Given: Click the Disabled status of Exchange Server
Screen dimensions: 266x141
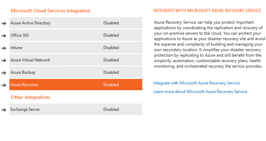Looking at the screenshot, I should click(111, 109).
